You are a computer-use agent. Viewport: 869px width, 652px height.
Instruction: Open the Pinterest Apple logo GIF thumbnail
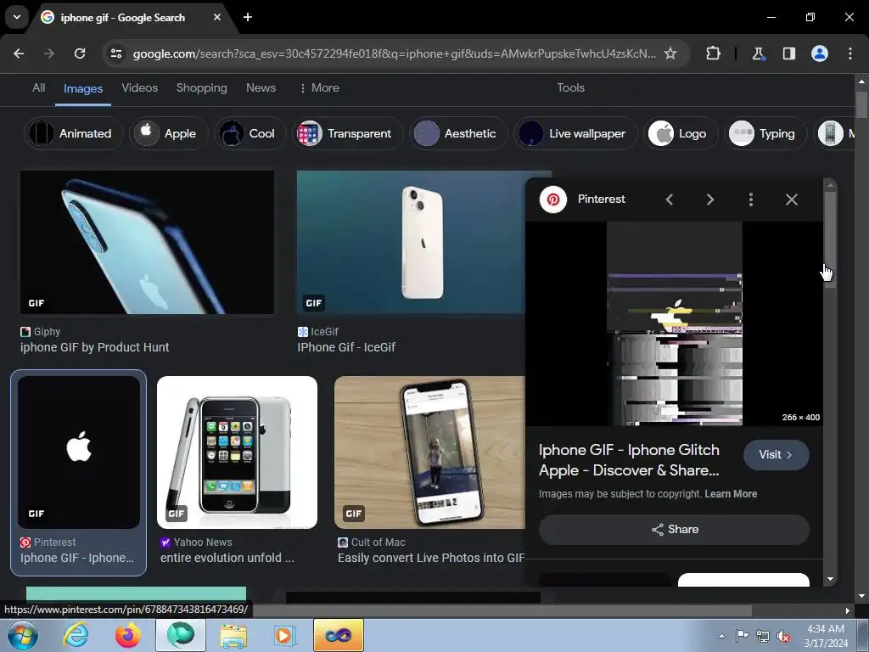79,452
